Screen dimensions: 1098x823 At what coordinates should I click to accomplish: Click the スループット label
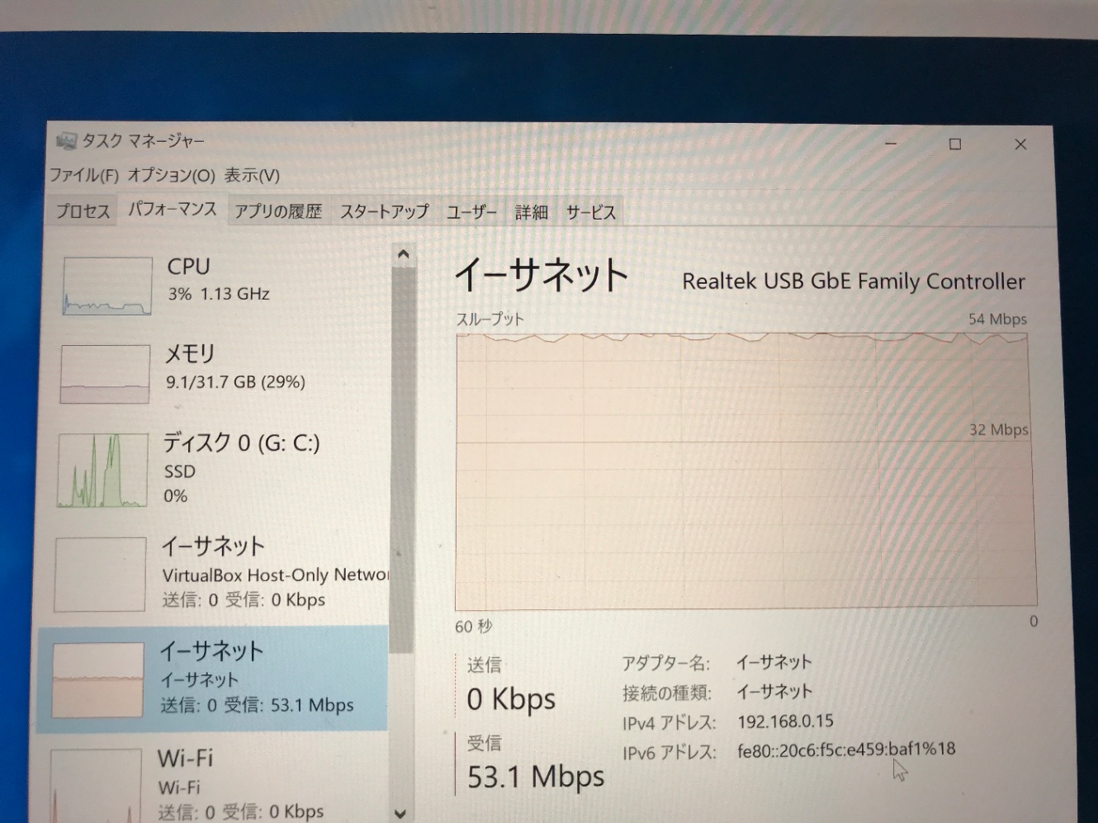coord(490,319)
